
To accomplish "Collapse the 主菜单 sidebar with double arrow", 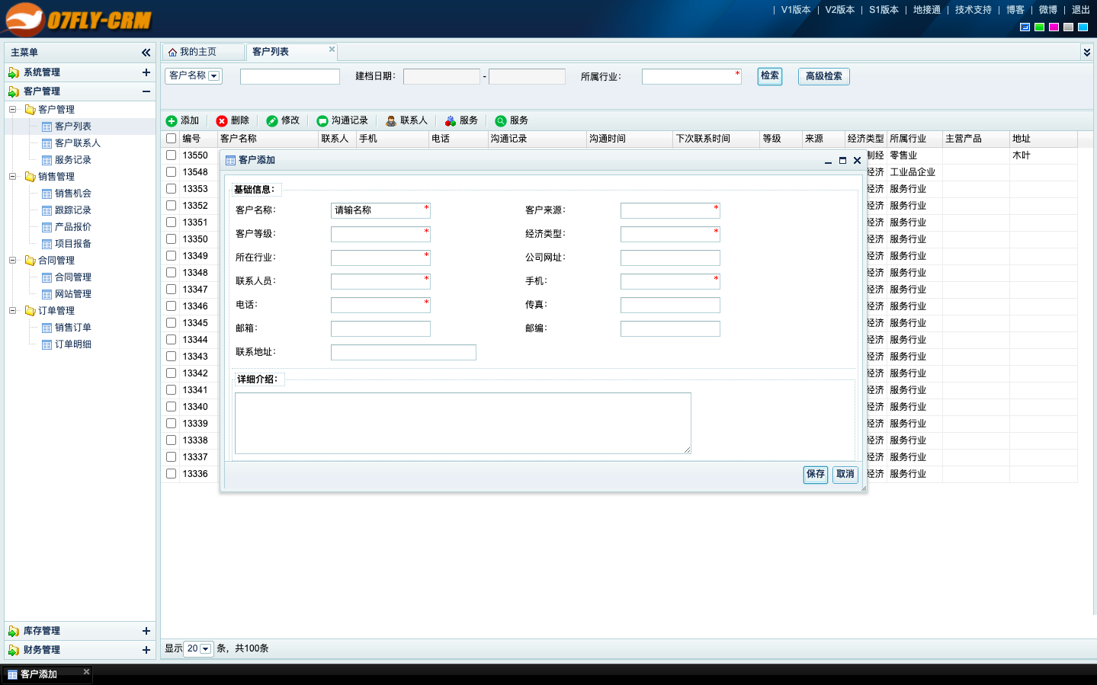I will pyautogui.click(x=146, y=53).
